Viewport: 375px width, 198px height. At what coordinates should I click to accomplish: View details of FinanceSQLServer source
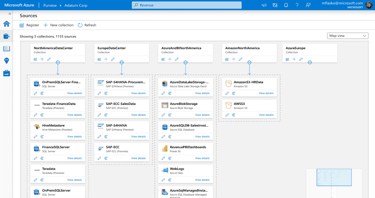pos(74,158)
